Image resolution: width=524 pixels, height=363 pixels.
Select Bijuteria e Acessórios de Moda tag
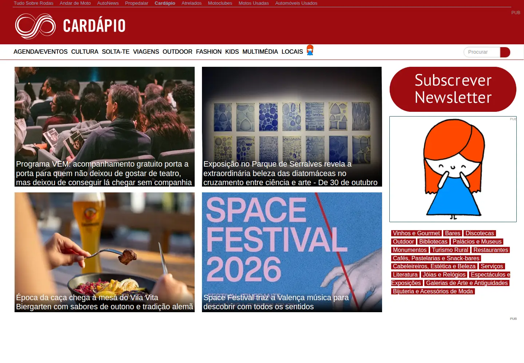433,291
